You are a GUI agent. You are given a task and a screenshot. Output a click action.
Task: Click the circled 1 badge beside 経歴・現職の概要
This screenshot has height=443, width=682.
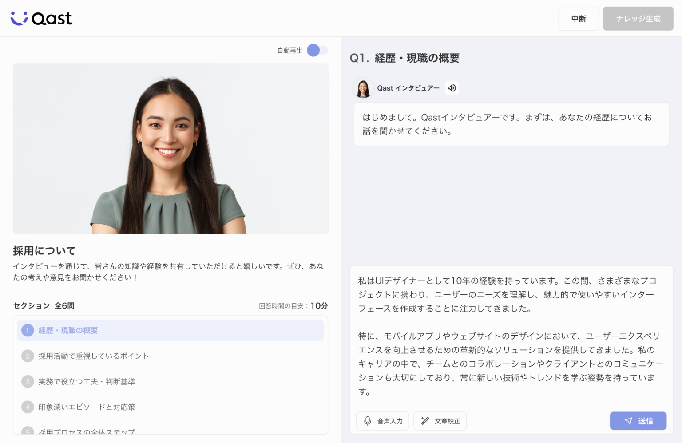pos(28,330)
